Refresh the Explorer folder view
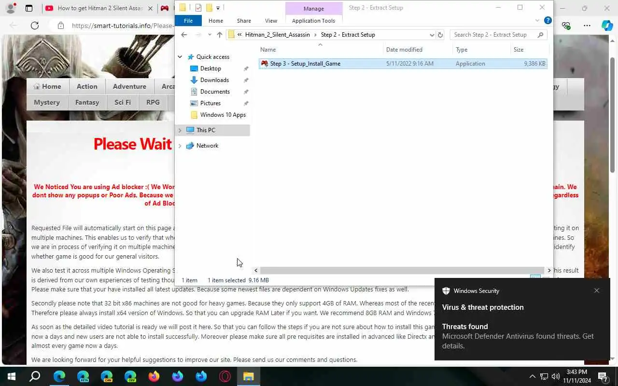This screenshot has height=386, width=618. pos(440,35)
